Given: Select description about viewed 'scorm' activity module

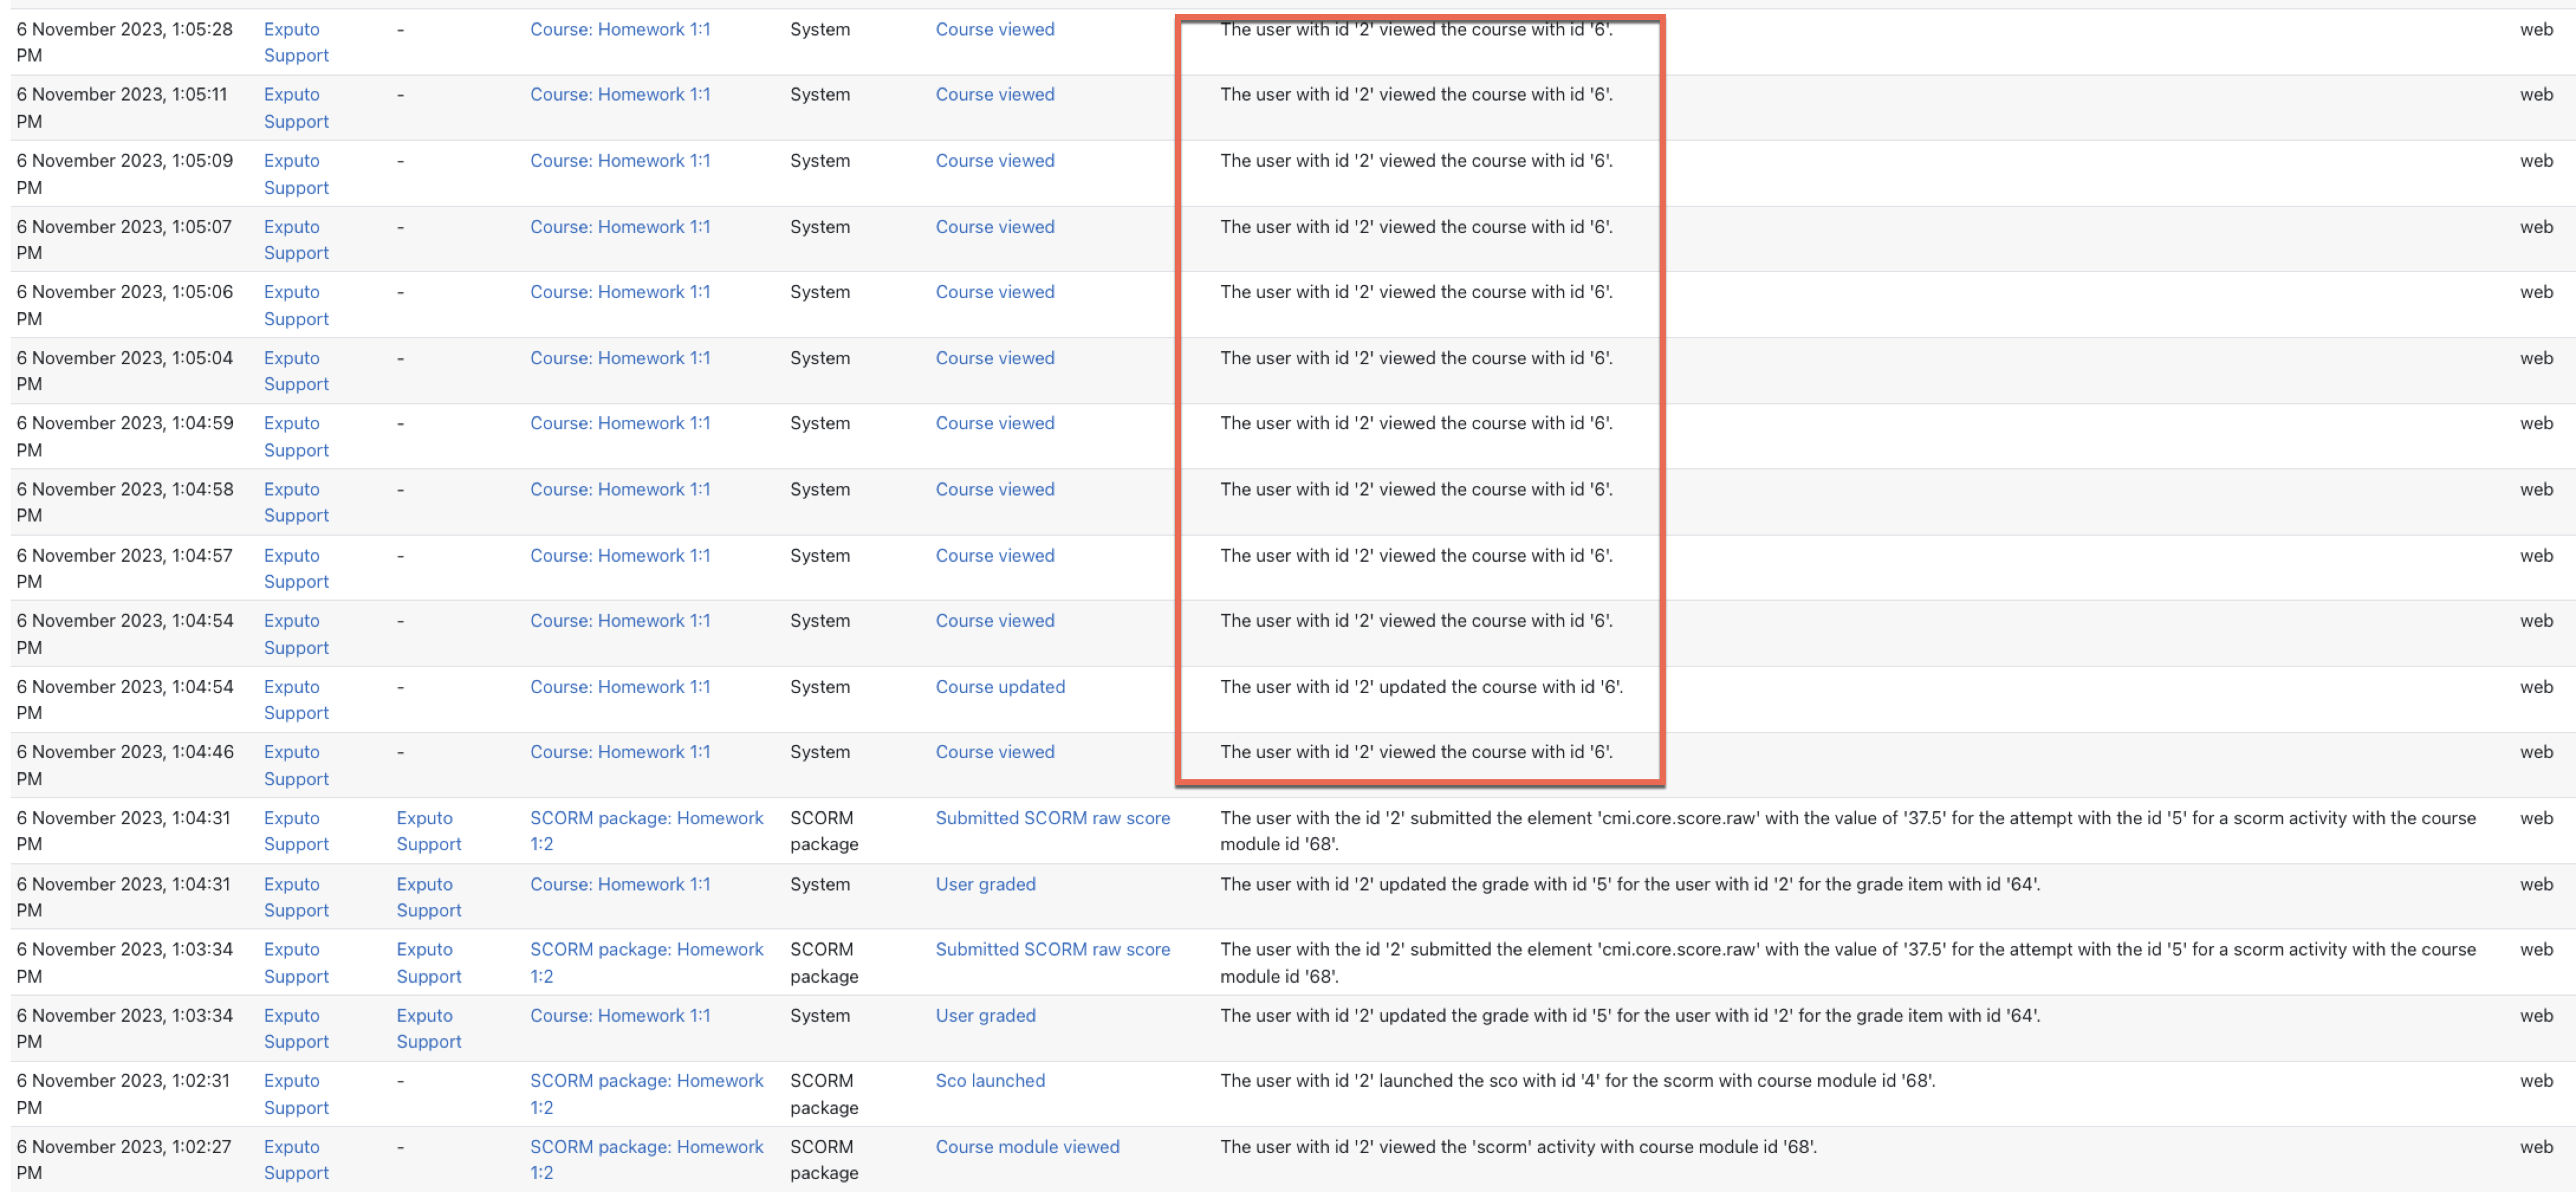Looking at the screenshot, I should 1518,1146.
